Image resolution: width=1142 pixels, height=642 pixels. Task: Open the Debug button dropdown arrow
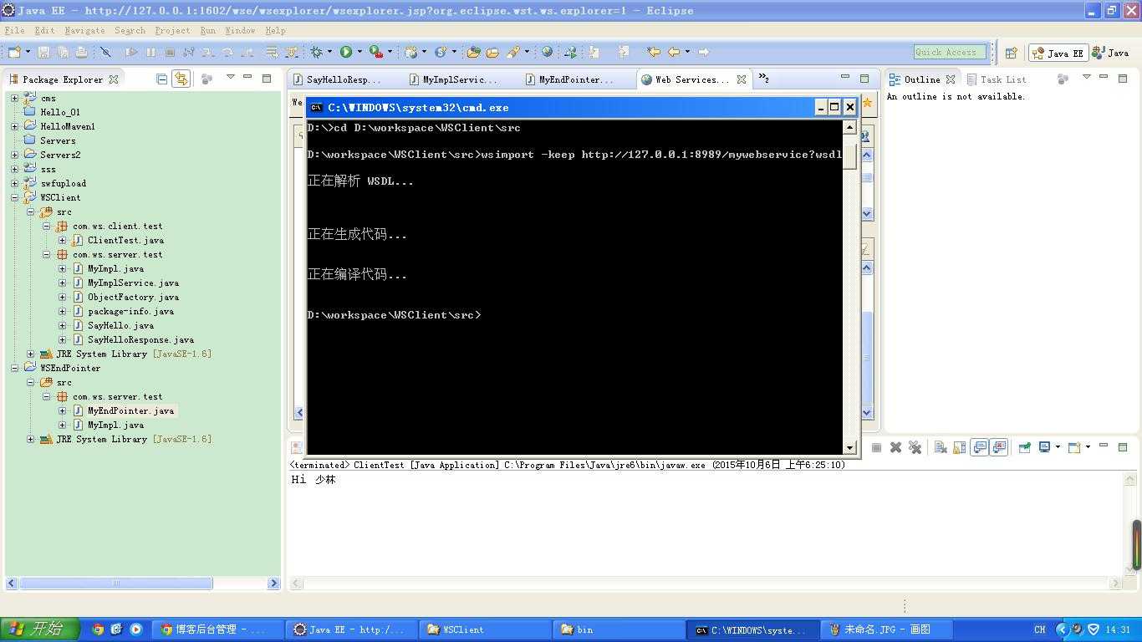[x=330, y=52]
